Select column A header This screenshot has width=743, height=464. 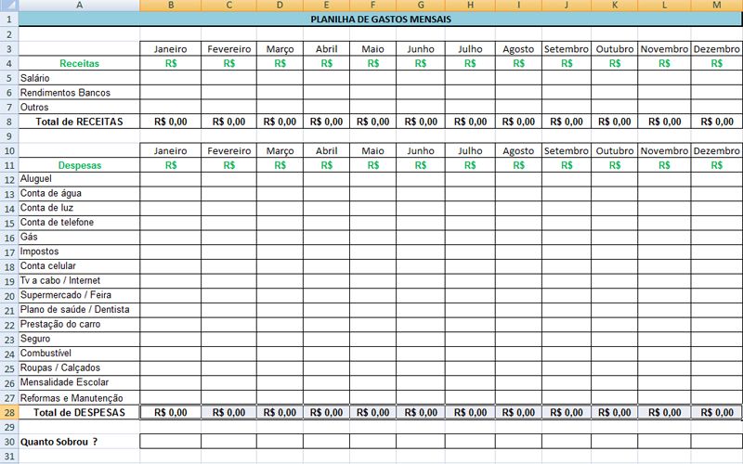(x=79, y=6)
